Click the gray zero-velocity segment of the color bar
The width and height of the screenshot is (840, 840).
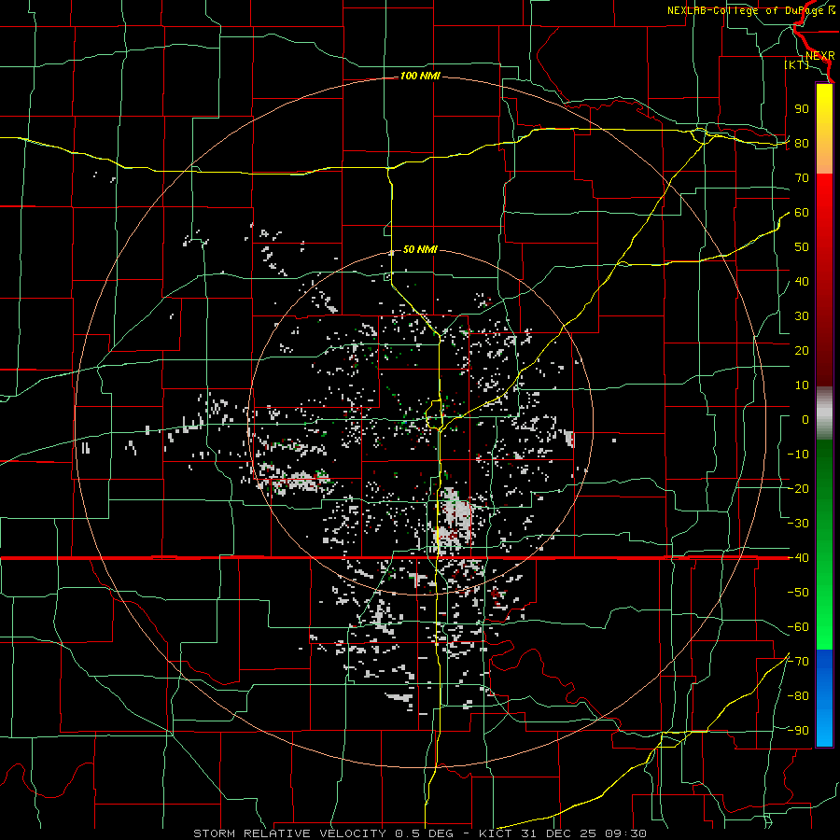pos(824,415)
